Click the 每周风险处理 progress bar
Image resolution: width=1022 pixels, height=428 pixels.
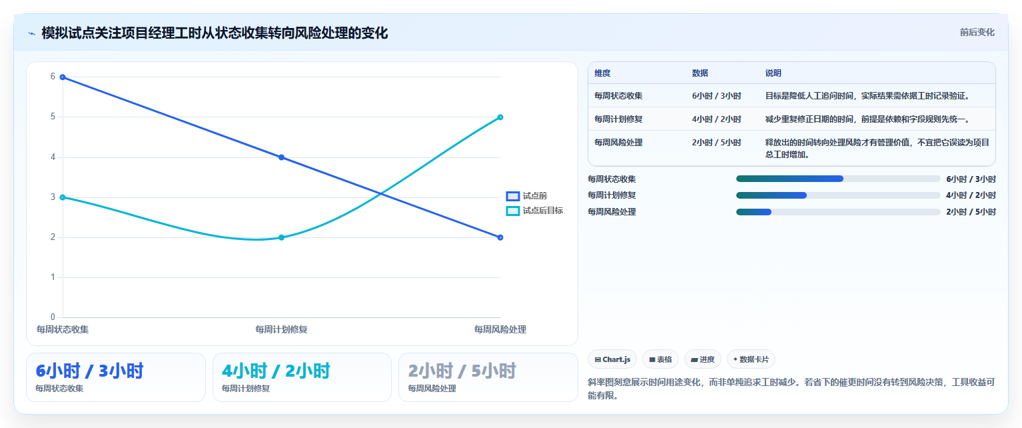coord(838,212)
